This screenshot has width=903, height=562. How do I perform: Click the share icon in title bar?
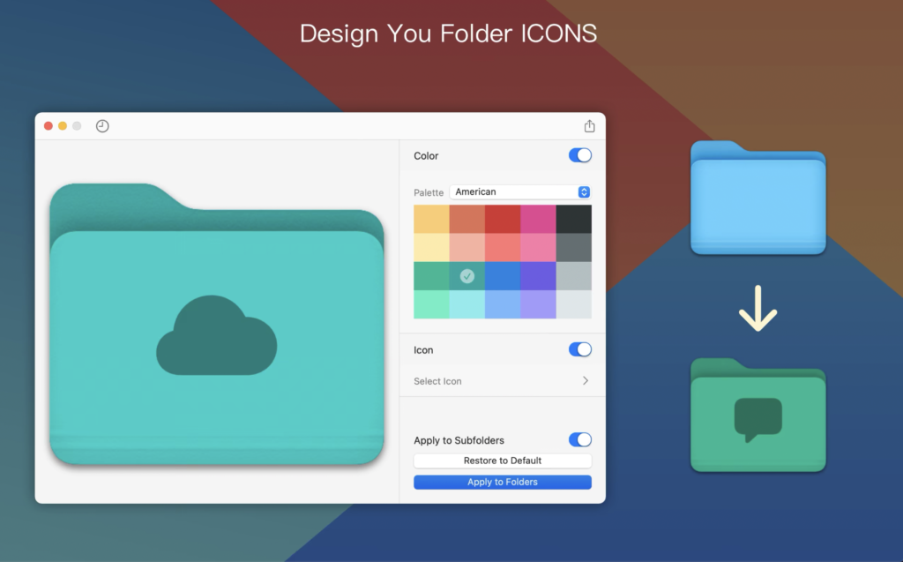coord(590,126)
